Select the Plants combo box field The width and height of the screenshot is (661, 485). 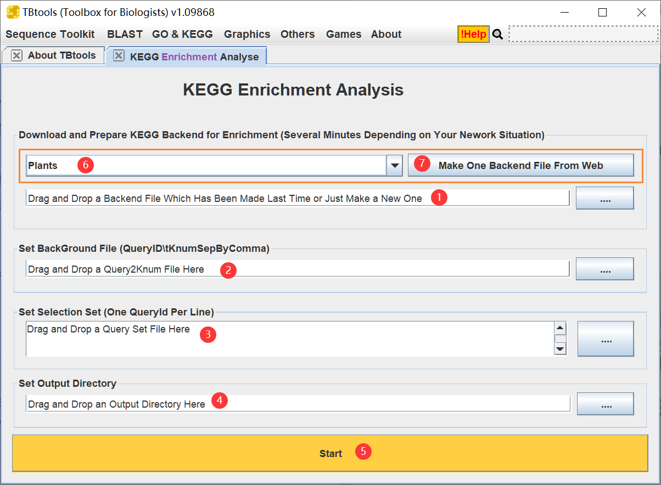(x=206, y=165)
